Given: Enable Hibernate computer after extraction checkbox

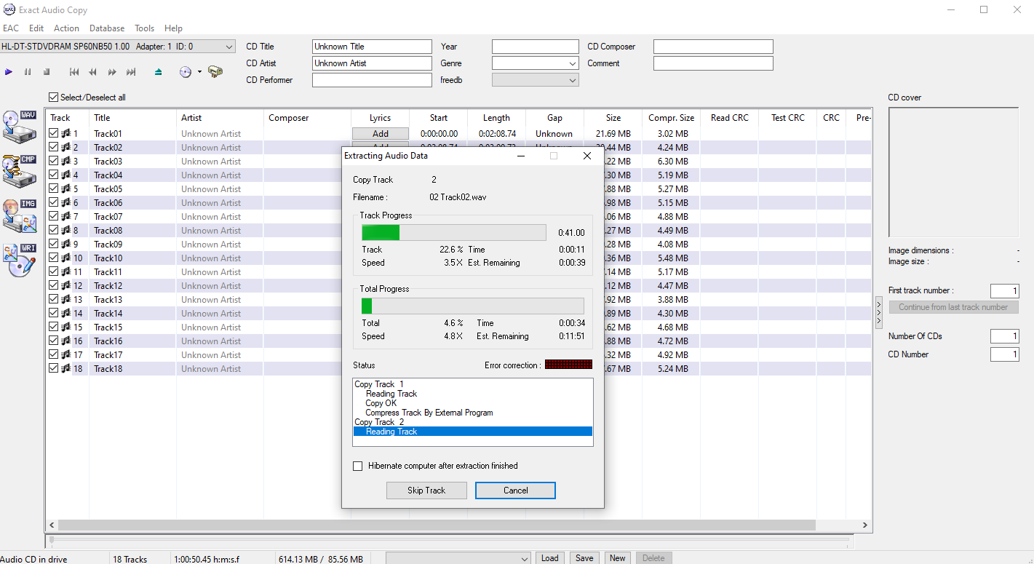Looking at the screenshot, I should (357, 466).
